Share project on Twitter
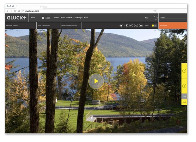Viewport: 196px width, 142px height. (121, 26)
